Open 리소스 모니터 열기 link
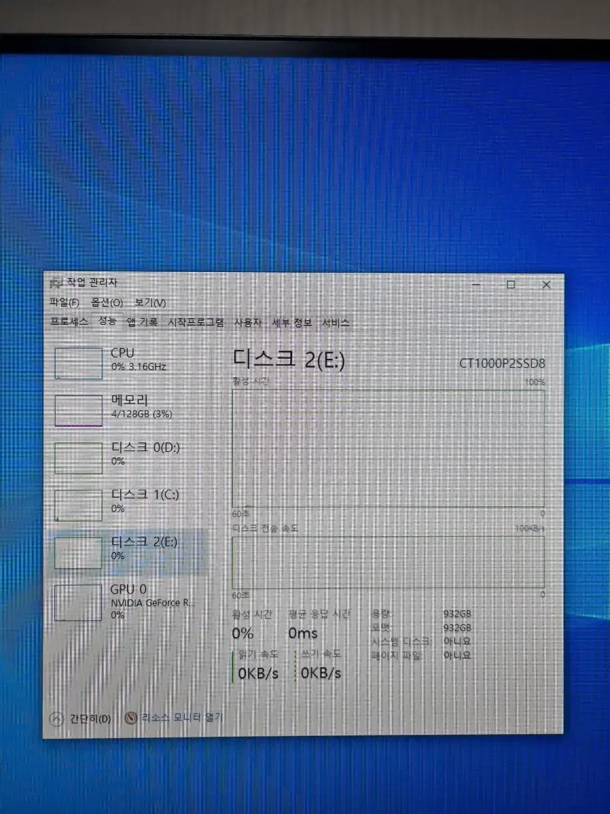Viewport: 610px width, 814px height. coord(182,717)
